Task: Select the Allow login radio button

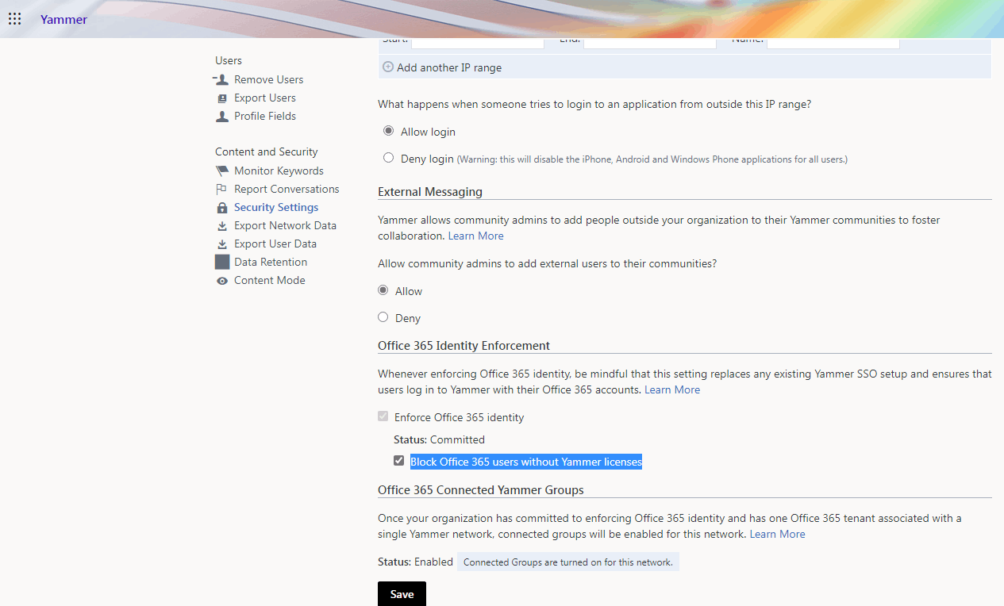Action: point(388,131)
